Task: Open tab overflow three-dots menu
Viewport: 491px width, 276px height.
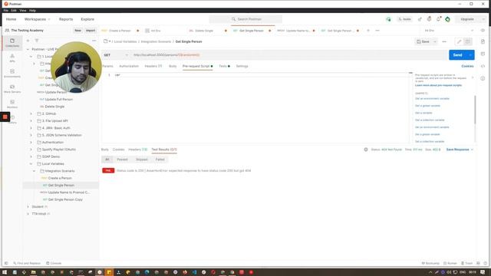Action: tap(377, 31)
